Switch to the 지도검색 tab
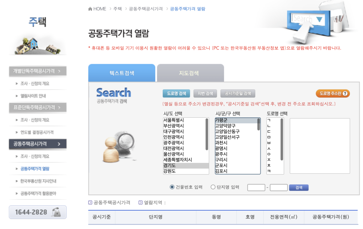Viewport: 363px width, 229px height. point(190,73)
